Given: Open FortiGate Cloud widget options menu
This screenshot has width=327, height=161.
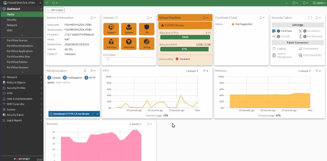Looking at the screenshot, I should pyautogui.click(x=262, y=18).
